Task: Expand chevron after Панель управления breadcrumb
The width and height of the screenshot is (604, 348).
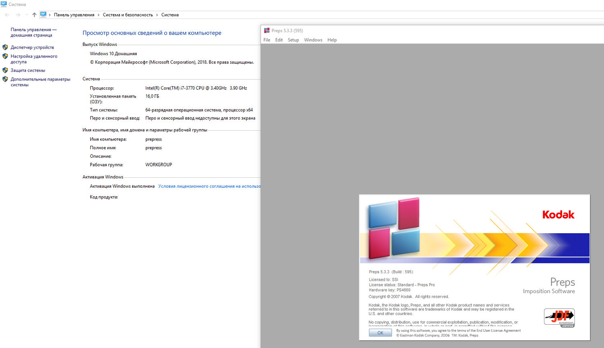Action: point(98,15)
